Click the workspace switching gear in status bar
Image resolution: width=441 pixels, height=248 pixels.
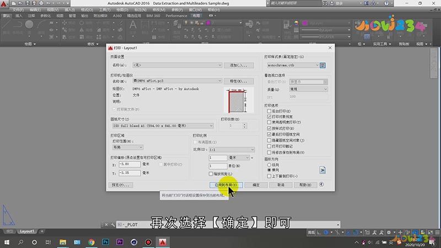pyautogui.click(x=389, y=232)
